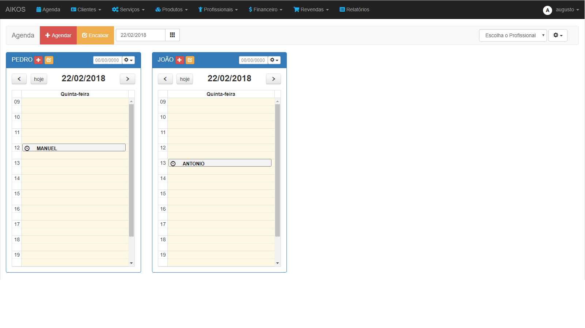Click the hoje button in PEDRO calendar
This screenshot has height=328, width=585.
[39, 79]
